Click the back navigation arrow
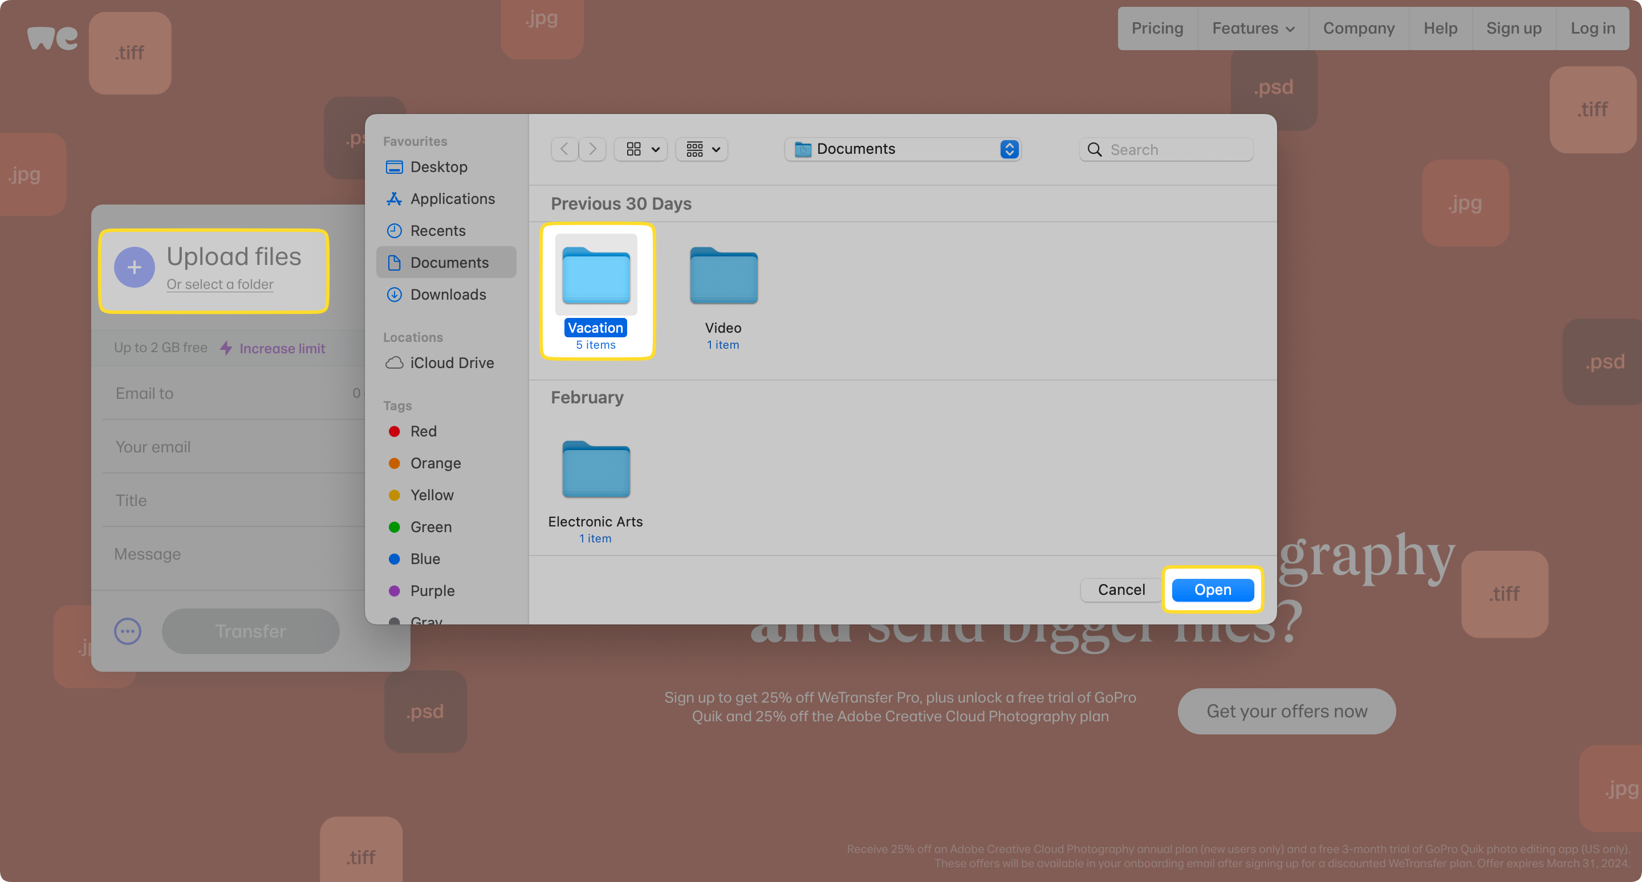1642x882 pixels. click(x=565, y=149)
